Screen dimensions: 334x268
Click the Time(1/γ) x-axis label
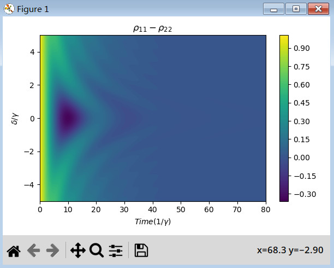click(153, 221)
